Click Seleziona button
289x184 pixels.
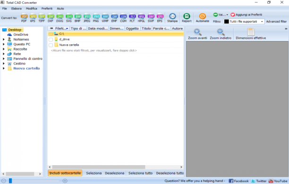pyautogui.click(x=93, y=173)
